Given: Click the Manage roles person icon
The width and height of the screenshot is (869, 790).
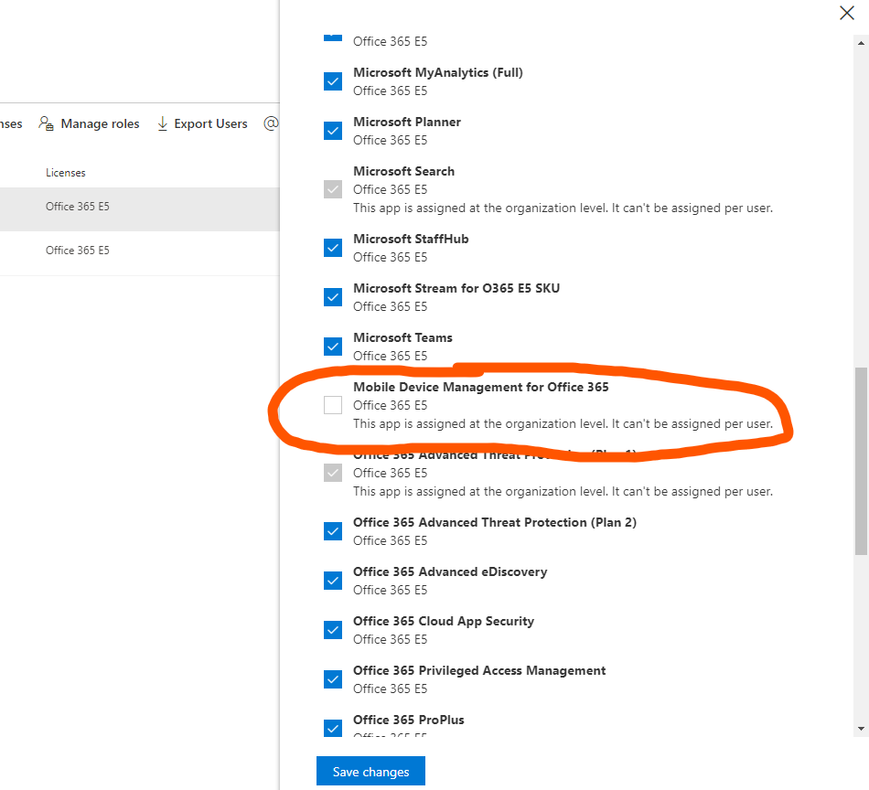Looking at the screenshot, I should [x=46, y=123].
